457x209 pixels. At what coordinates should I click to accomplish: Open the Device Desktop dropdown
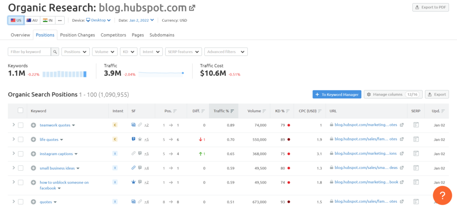(98, 20)
